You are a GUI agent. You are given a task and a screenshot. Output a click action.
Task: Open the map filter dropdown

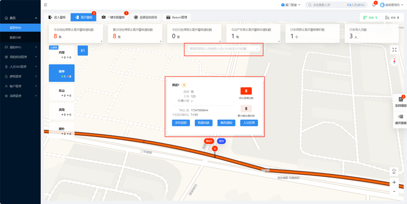pyautogui.click(x=223, y=48)
